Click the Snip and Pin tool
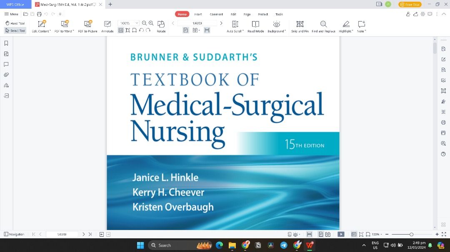The height and width of the screenshot is (252, 450). click(300, 27)
